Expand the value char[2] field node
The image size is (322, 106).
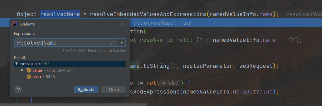tap(22, 70)
